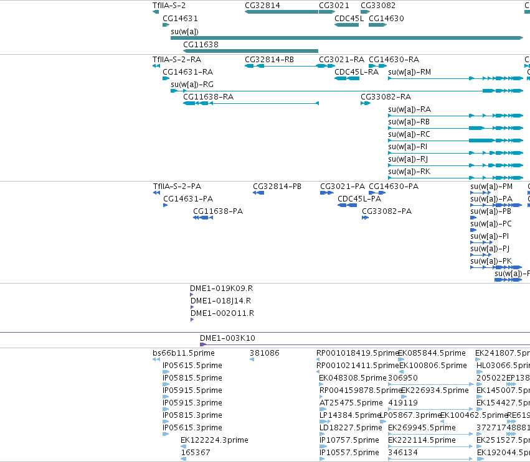Select the CG11638 gene bar
530x462 pixels.
point(250,51)
